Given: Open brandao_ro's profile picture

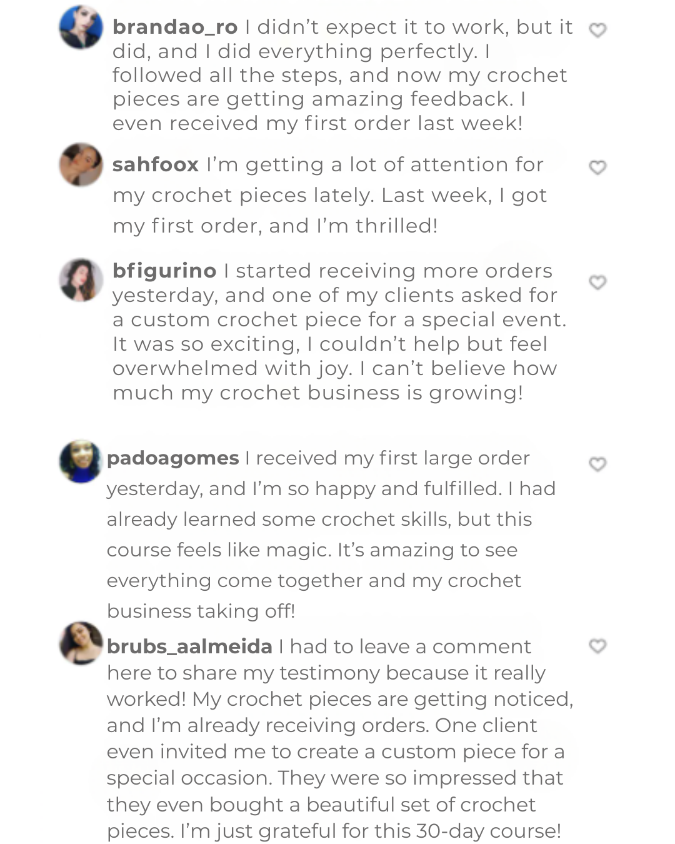Looking at the screenshot, I should click(81, 28).
